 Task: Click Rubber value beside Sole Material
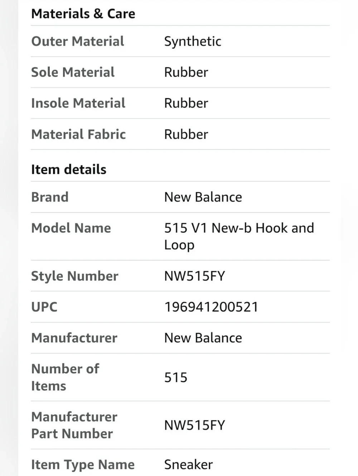pos(186,72)
